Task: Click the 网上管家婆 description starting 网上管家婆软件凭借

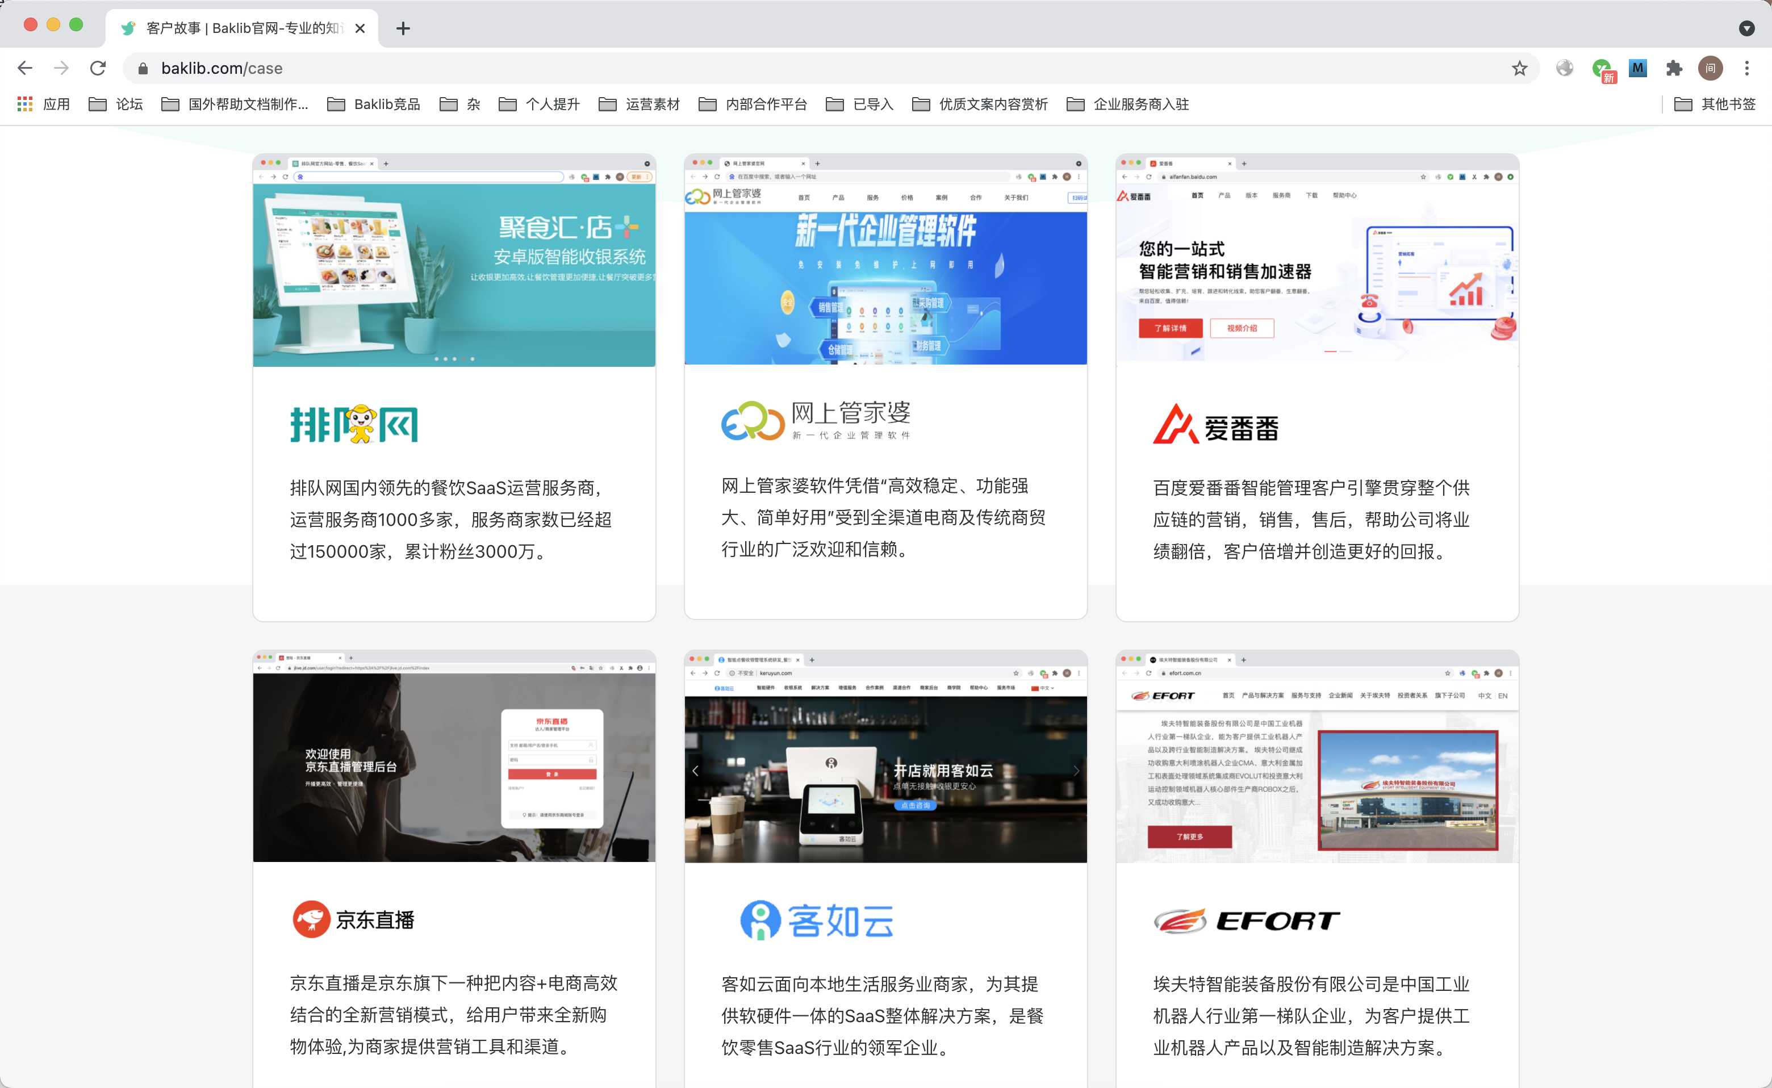Action: pyautogui.click(x=883, y=517)
